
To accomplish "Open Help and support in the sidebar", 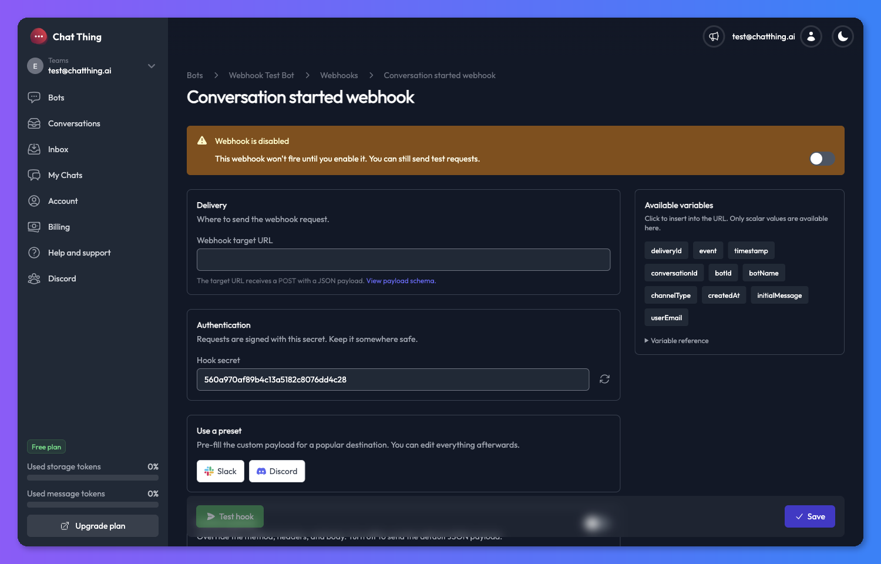I will coord(93,253).
